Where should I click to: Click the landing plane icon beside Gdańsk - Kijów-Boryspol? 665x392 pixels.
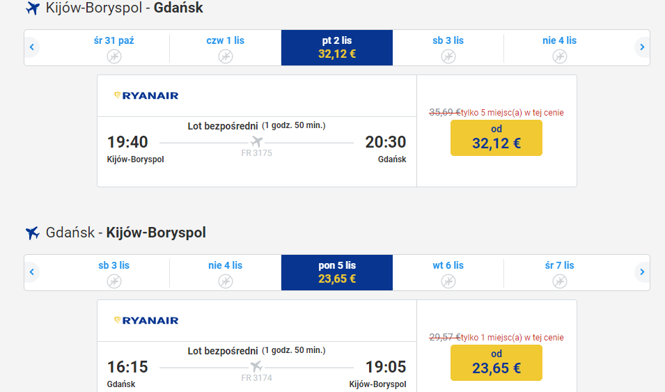click(33, 233)
